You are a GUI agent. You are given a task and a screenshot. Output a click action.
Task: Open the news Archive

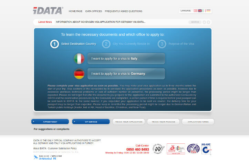click(x=195, y=22)
